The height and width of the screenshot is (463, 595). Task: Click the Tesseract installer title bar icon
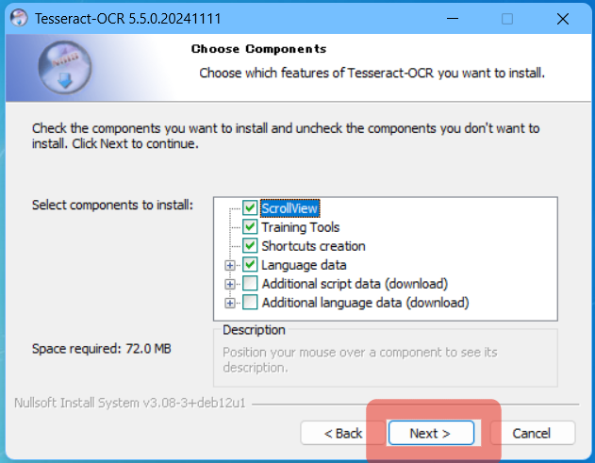16,18
